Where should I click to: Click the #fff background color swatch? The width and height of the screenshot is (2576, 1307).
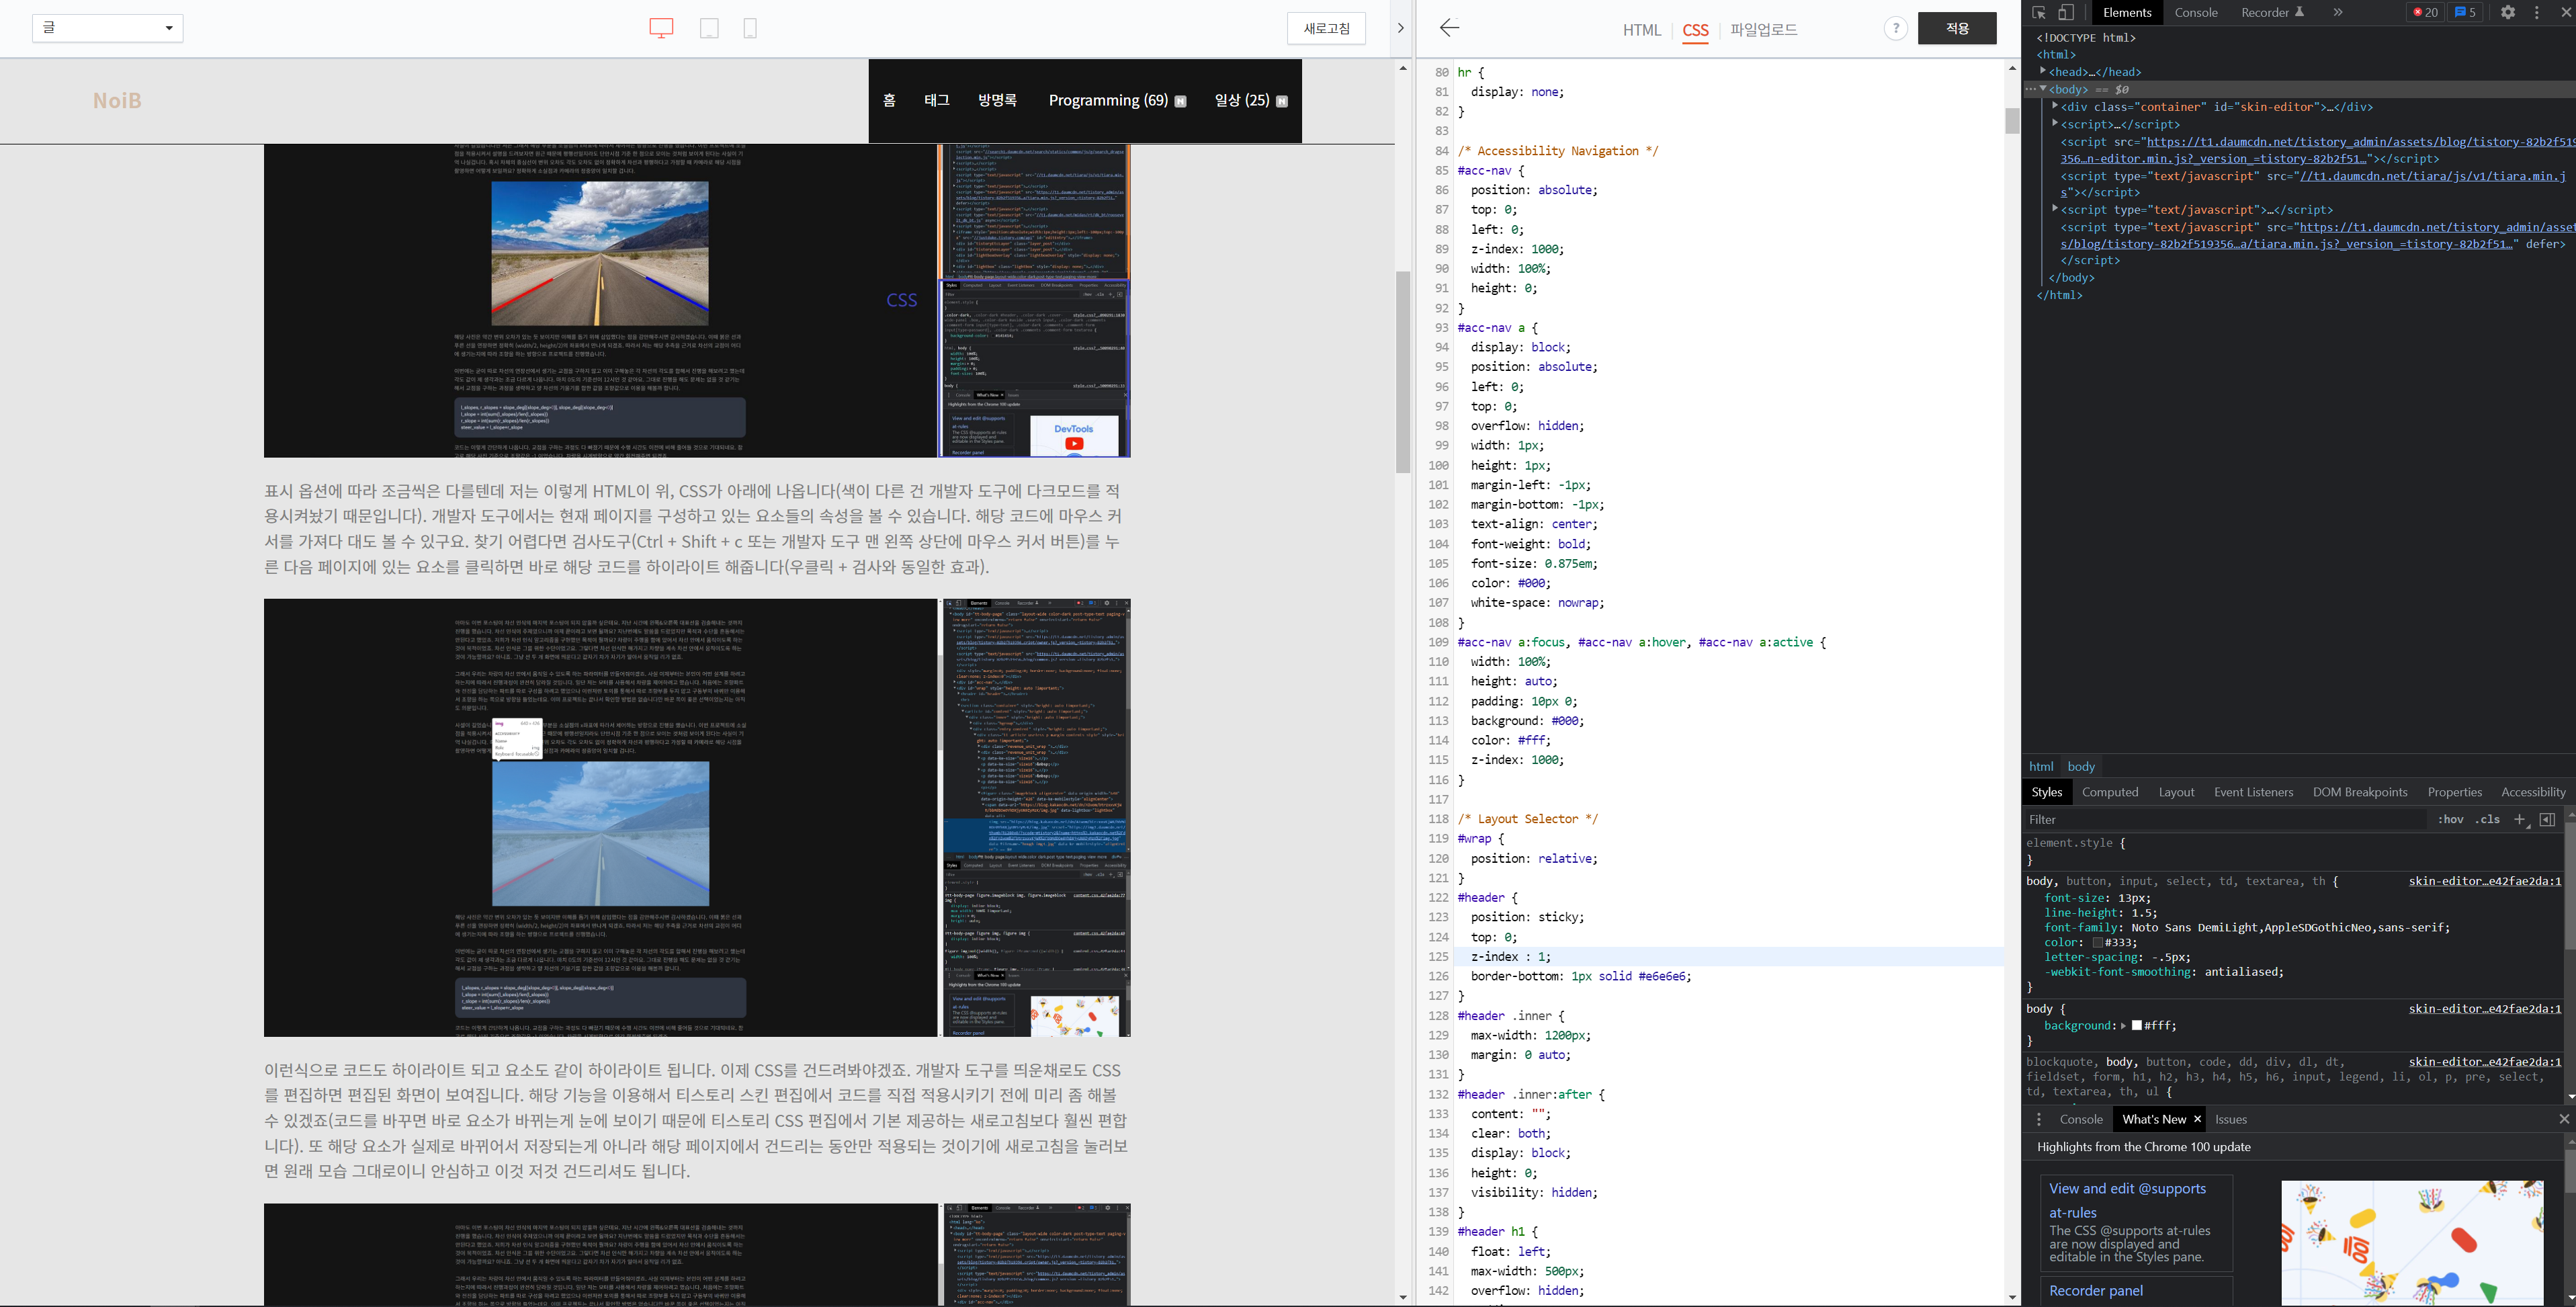tap(2137, 1026)
